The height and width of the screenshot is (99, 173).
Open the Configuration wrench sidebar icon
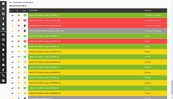click(3, 45)
